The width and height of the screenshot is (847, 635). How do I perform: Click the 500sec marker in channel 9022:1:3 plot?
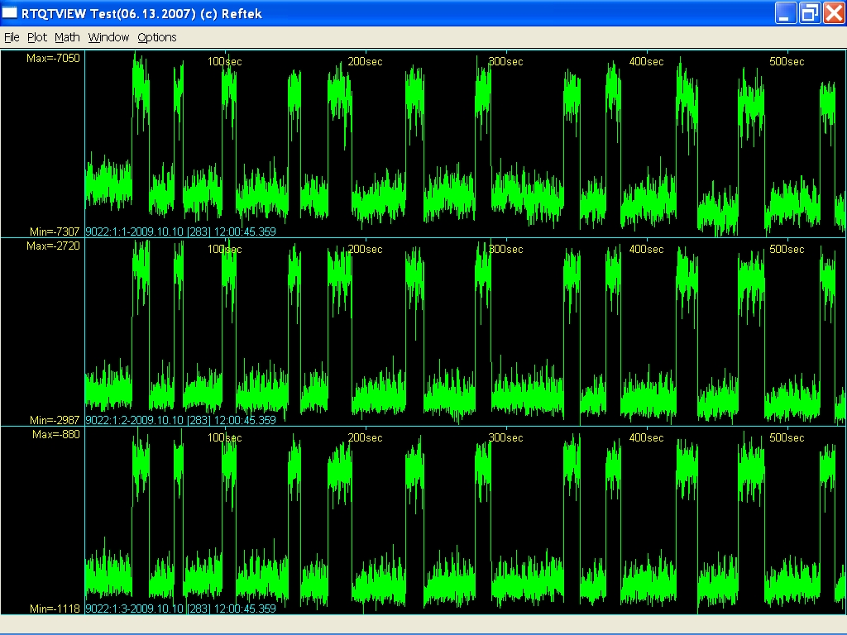tap(787, 438)
